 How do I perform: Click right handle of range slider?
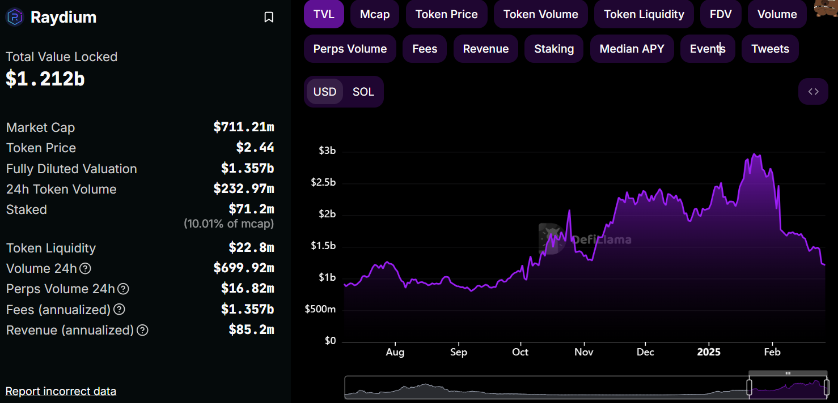[x=826, y=388]
